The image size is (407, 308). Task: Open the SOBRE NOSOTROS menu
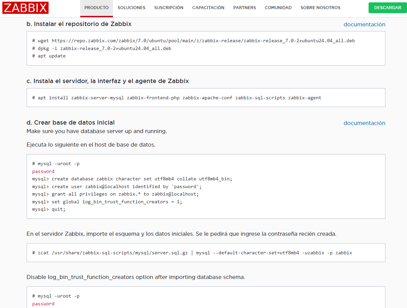(320, 8)
